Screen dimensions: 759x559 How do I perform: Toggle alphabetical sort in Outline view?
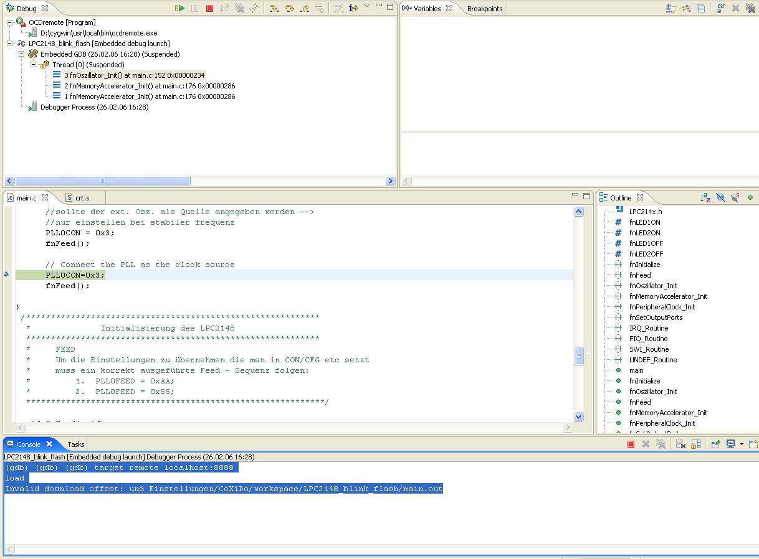705,197
